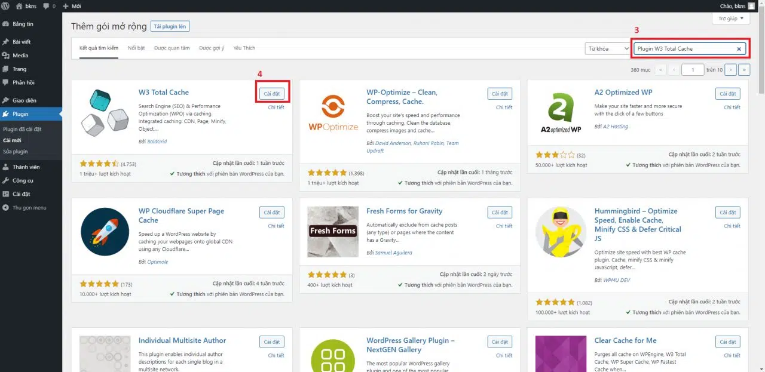The width and height of the screenshot is (765, 372).
Task: Switch to Được quan tâm tab
Action: [x=172, y=48]
